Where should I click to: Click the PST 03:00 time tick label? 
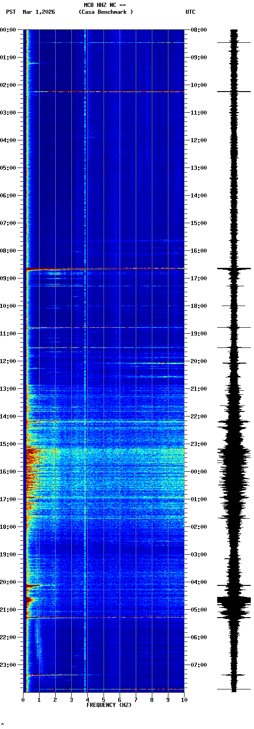pyautogui.click(x=7, y=113)
